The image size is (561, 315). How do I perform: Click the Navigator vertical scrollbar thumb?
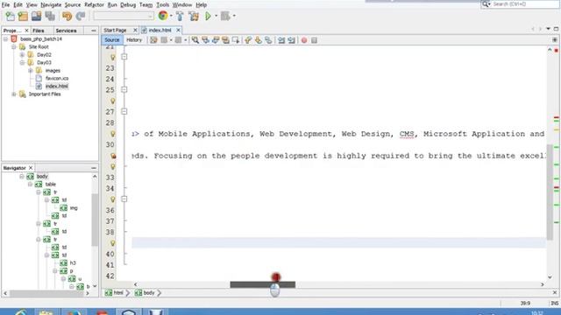point(95,220)
